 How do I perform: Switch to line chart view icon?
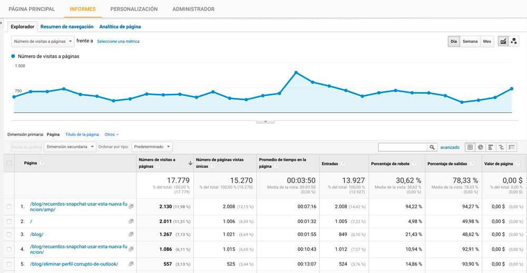[503, 41]
